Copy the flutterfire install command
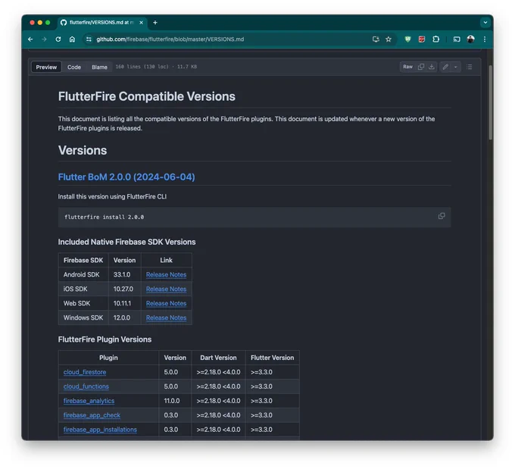The height and width of the screenshot is (469, 515). [x=442, y=216]
